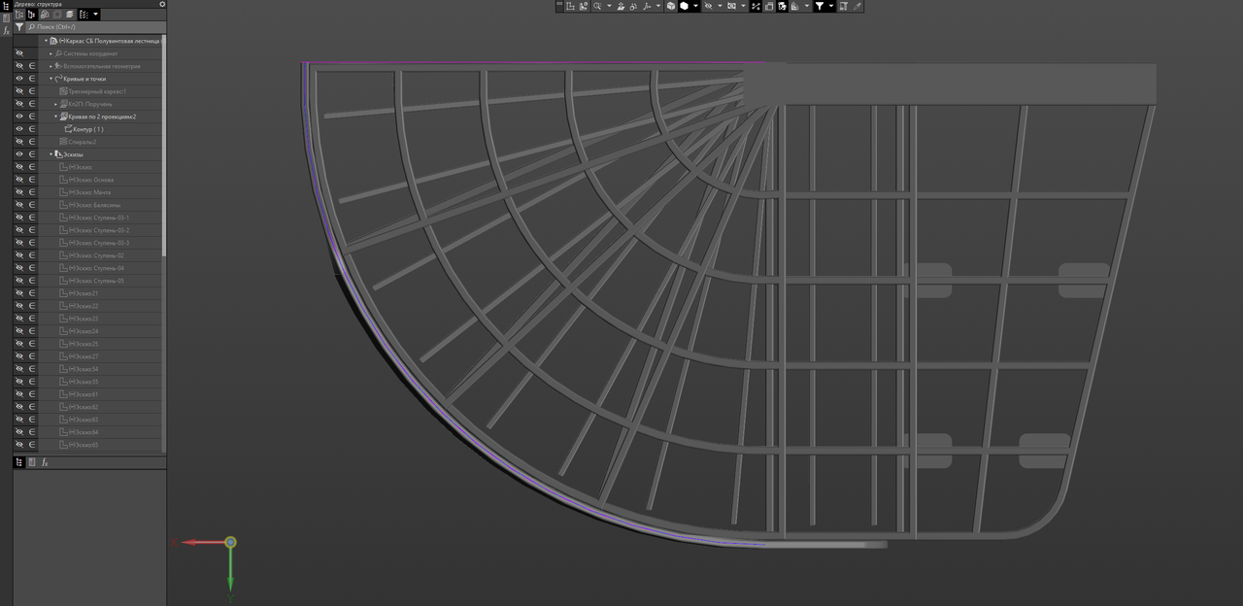Click the layers stack icon in tree toolbar
Image resolution: width=1243 pixels, height=606 pixels.
click(x=70, y=15)
